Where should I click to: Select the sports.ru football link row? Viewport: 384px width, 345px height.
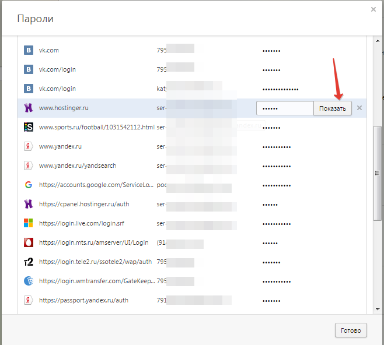tap(192, 127)
